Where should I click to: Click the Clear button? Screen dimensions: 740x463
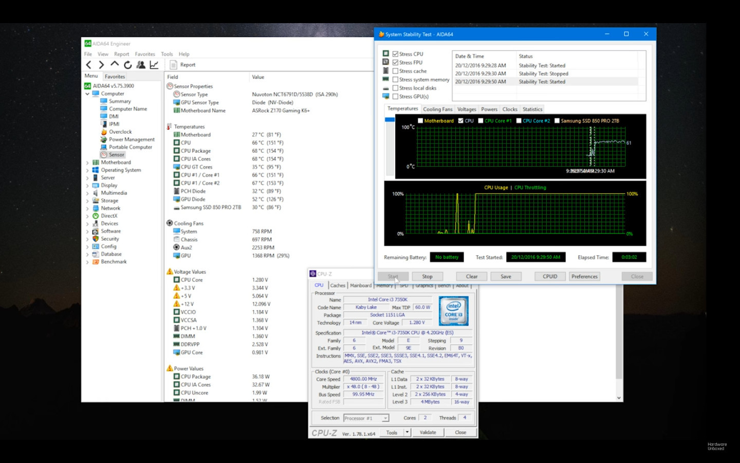pos(472,276)
